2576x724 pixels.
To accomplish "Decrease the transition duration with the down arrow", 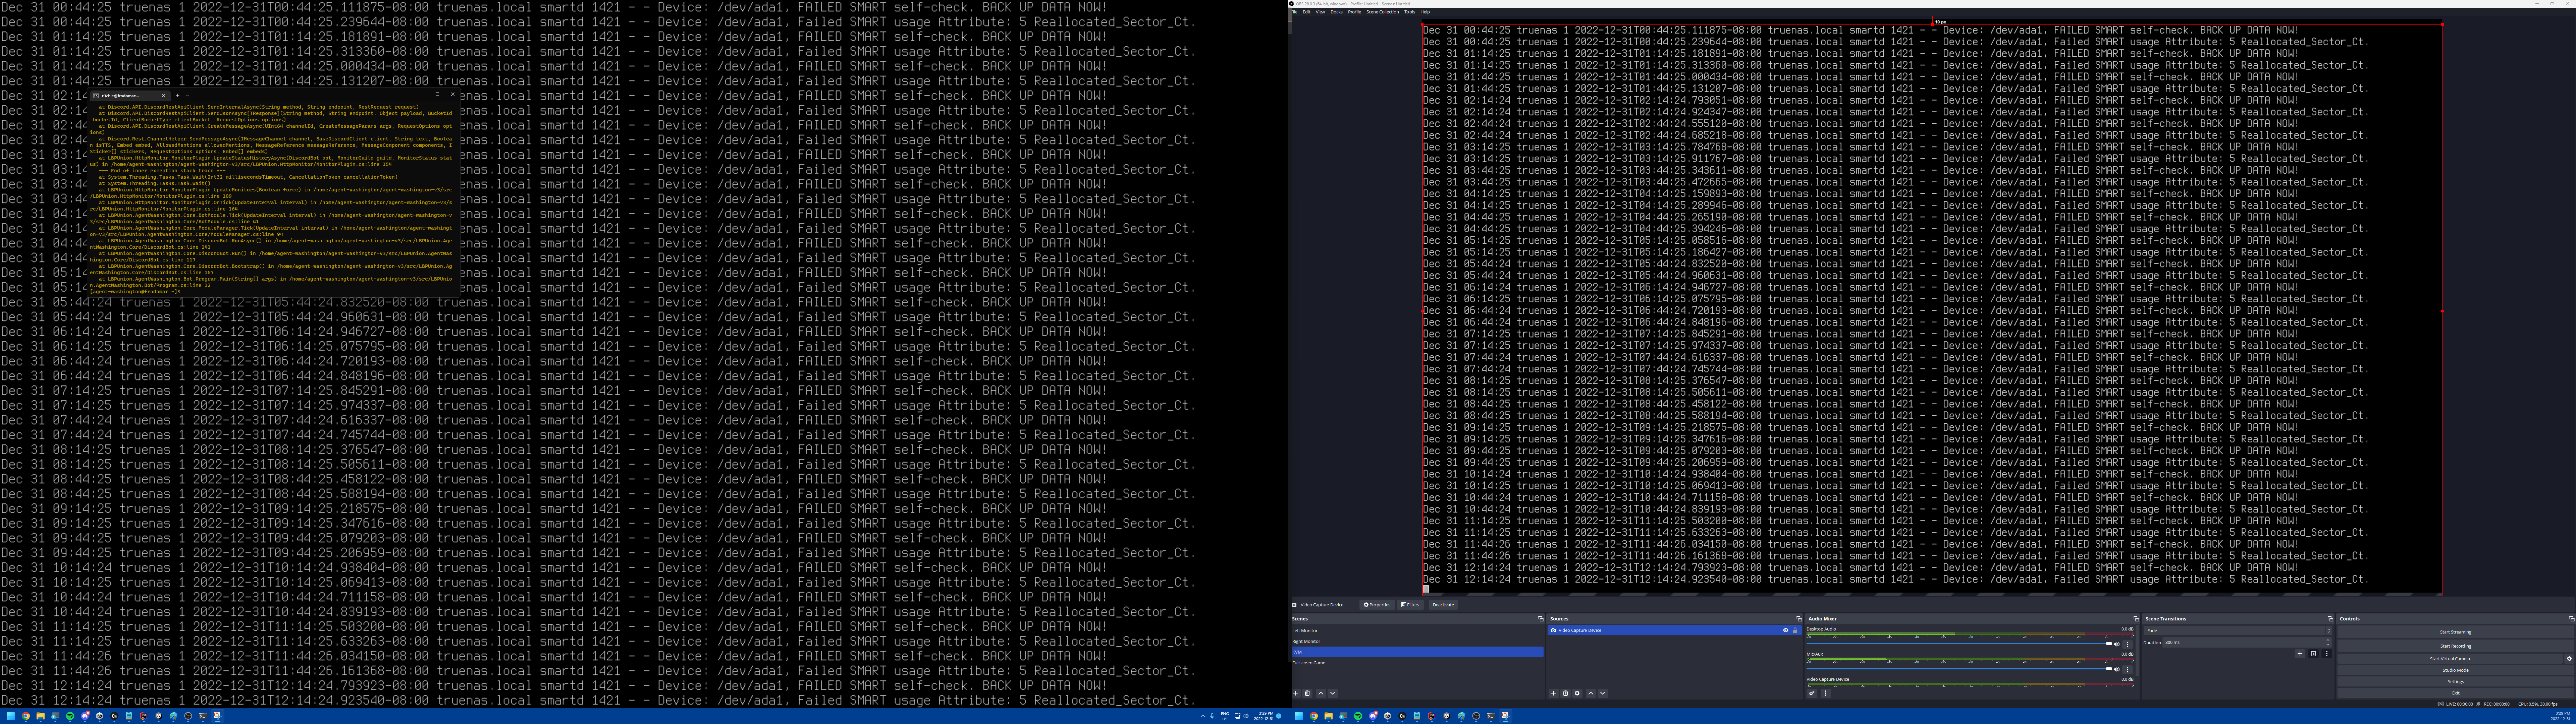I will tap(2328, 645).
